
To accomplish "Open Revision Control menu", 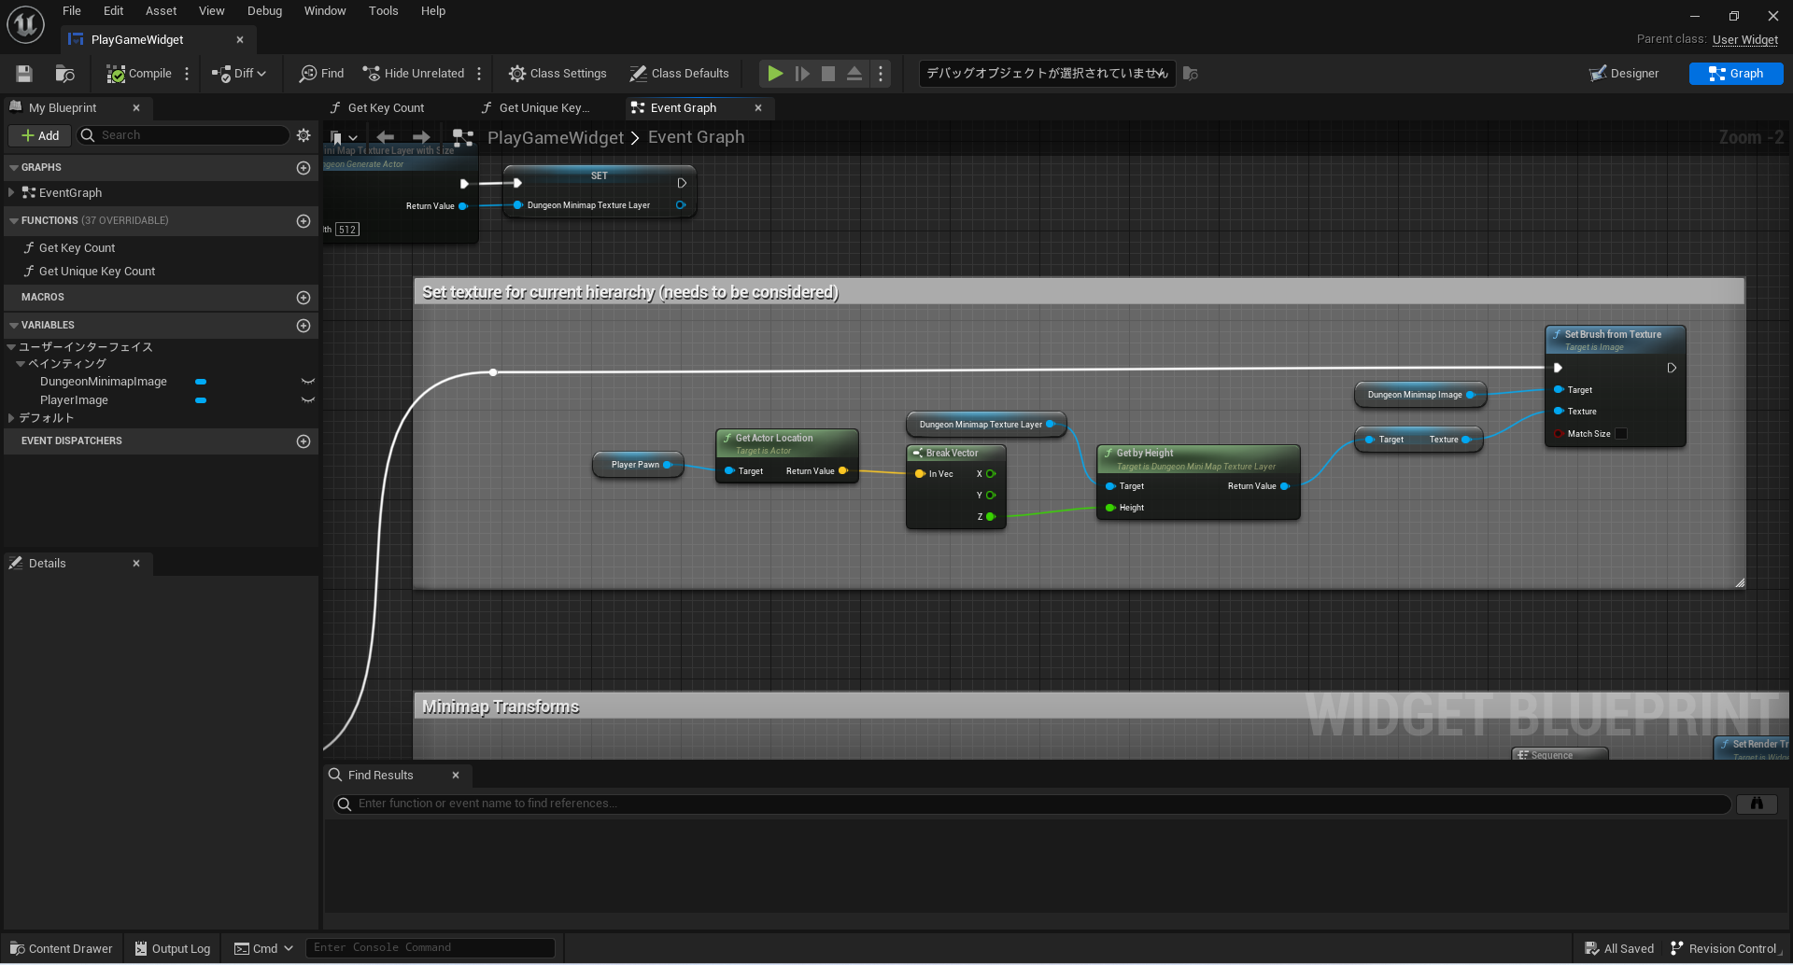I will 1725,948.
